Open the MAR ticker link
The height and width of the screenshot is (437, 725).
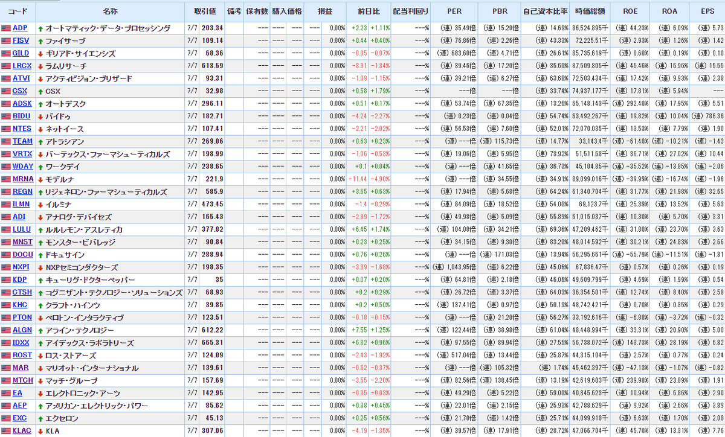tap(21, 368)
